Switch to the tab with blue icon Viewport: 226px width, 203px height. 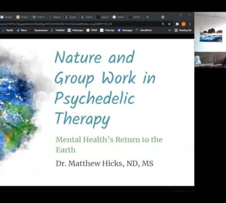87,17
